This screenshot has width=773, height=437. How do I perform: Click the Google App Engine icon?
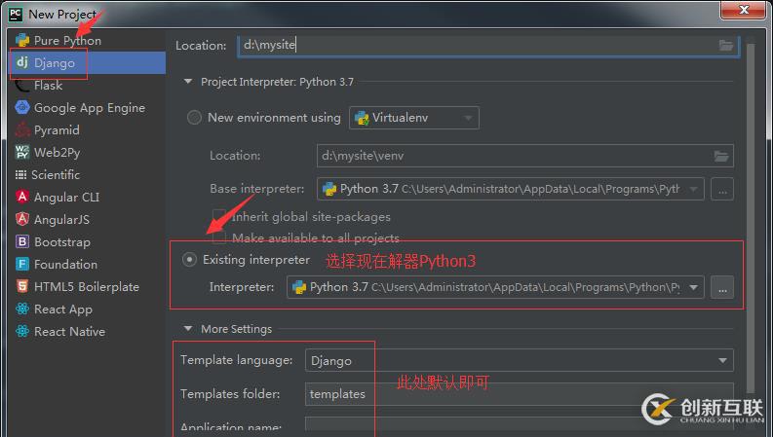point(22,107)
